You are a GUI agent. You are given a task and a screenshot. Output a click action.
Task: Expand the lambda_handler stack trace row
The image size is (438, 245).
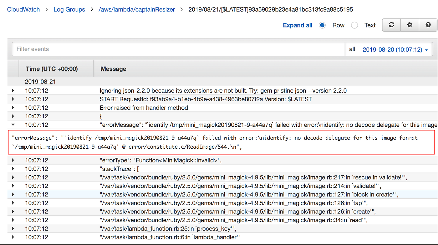tap(13, 237)
